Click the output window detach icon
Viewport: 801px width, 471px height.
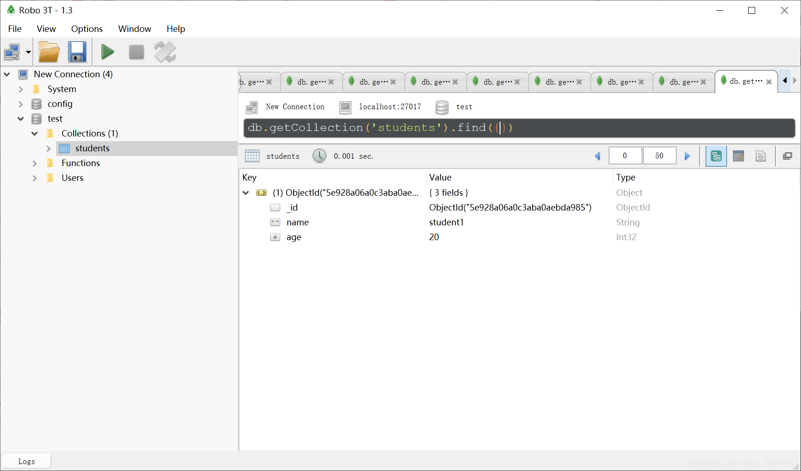(x=788, y=156)
